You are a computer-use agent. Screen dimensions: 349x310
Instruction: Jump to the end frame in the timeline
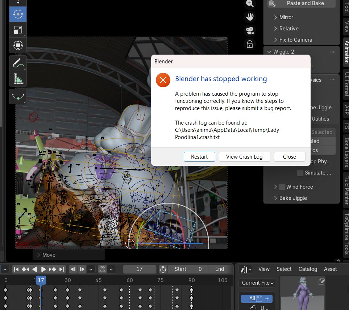click(x=62, y=269)
